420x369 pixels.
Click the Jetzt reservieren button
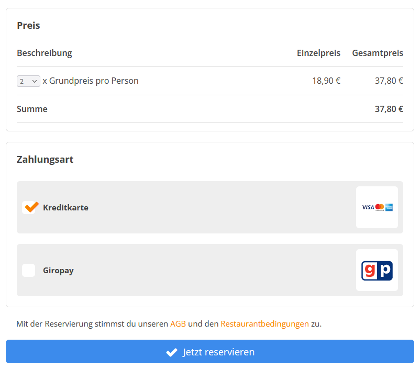pos(210,352)
